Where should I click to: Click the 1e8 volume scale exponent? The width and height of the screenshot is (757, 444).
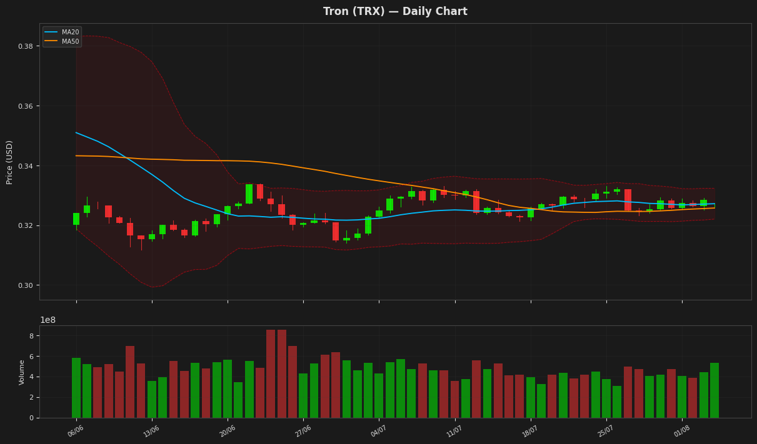48,320
